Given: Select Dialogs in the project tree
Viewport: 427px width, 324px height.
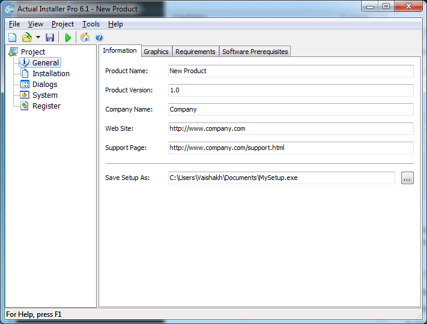Looking at the screenshot, I should 45,85.
